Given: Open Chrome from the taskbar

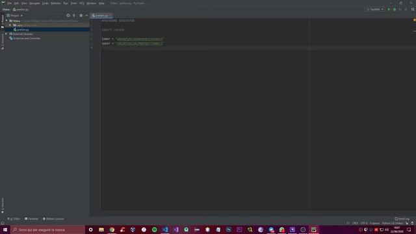Looking at the screenshot, I should (x=112, y=229).
